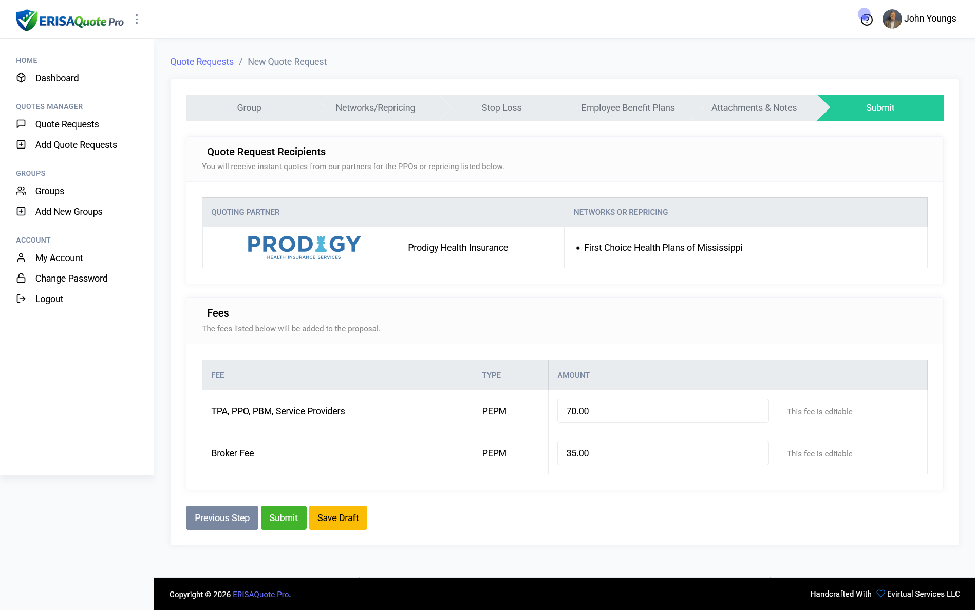Screen dimensions: 975x610
Task: Click the Dashboard cube icon
Action: (x=21, y=78)
